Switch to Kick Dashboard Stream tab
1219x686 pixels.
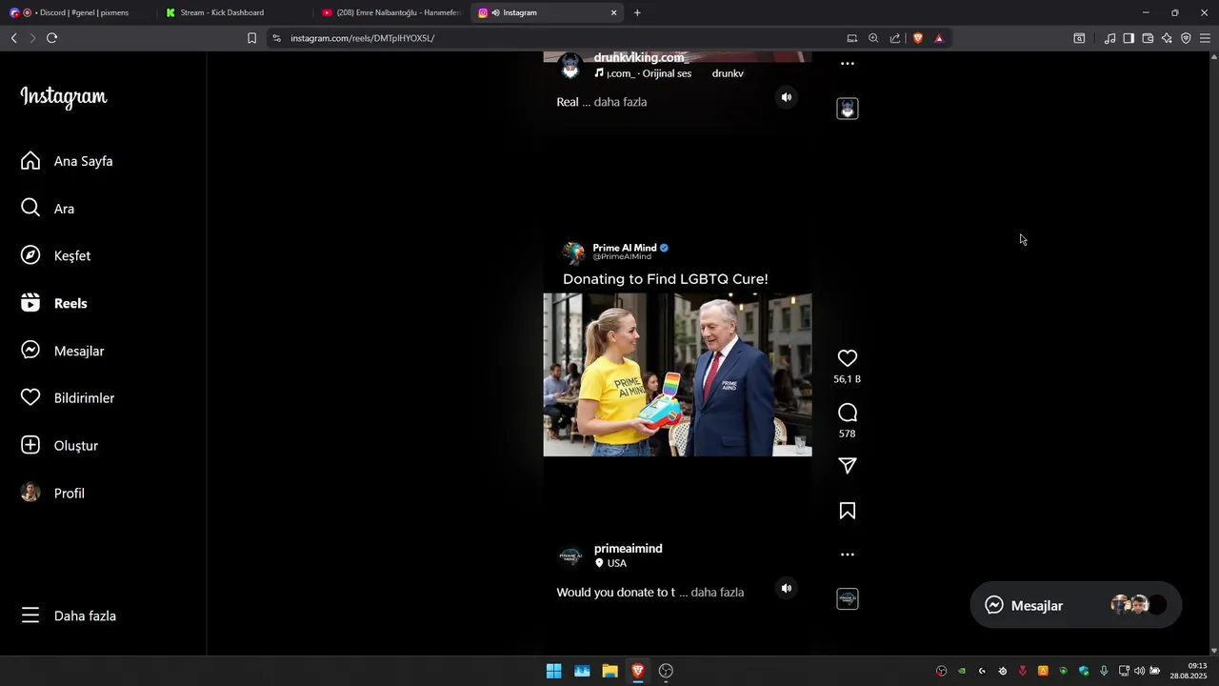pyautogui.click(x=233, y=12)
